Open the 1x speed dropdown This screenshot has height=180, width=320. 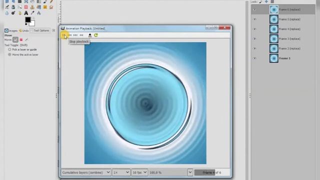click(121, 172)
